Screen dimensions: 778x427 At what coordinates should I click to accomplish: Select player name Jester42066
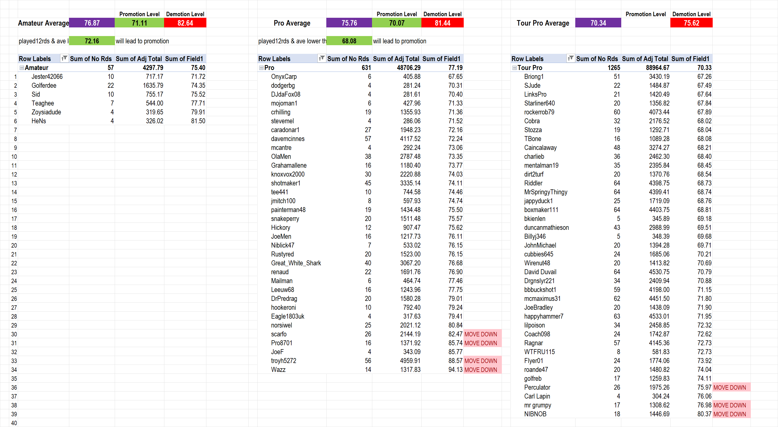tap(47, 77)
